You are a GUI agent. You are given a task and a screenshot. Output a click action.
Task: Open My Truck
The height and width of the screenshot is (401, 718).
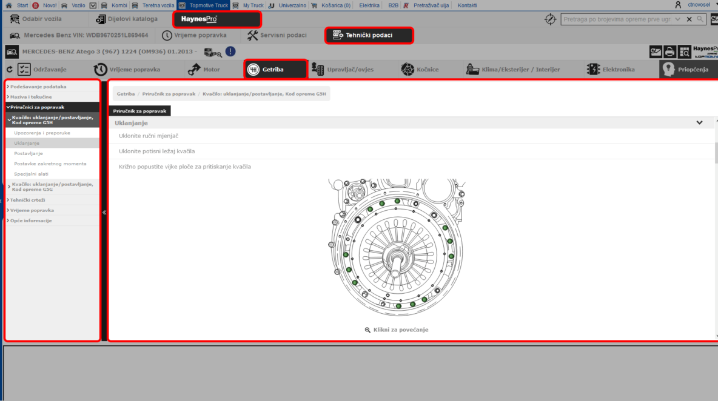(x=253, y=5)
